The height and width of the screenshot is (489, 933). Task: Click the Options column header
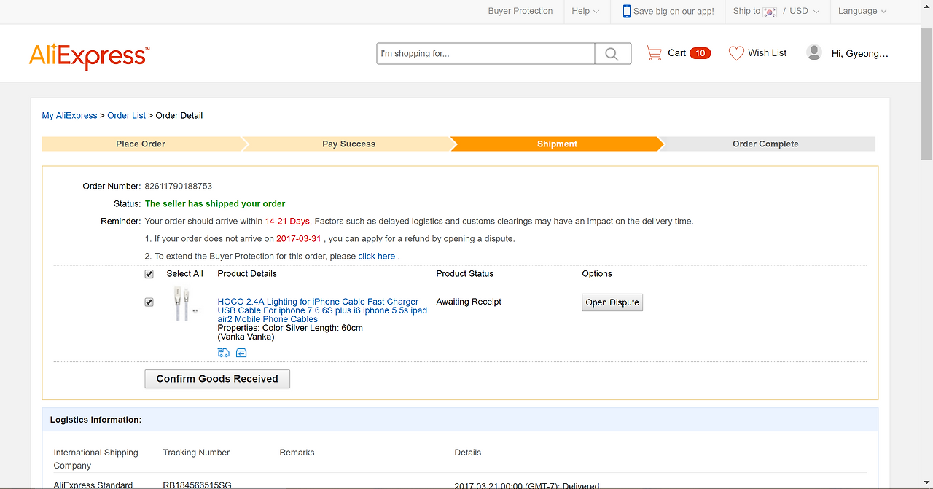pos(597,274)
